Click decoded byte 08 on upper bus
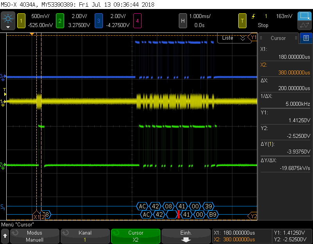This screenshot has height=244, width=313. click(169, 206)
